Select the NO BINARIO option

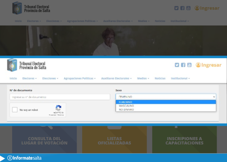[126, 110]
